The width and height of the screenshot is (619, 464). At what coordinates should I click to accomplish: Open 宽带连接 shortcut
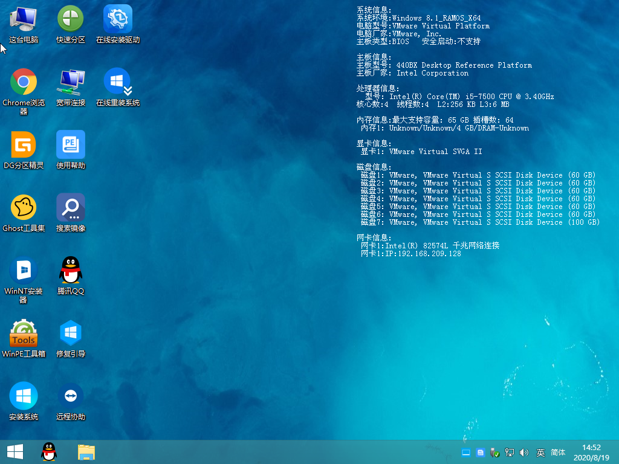point(71,88)
